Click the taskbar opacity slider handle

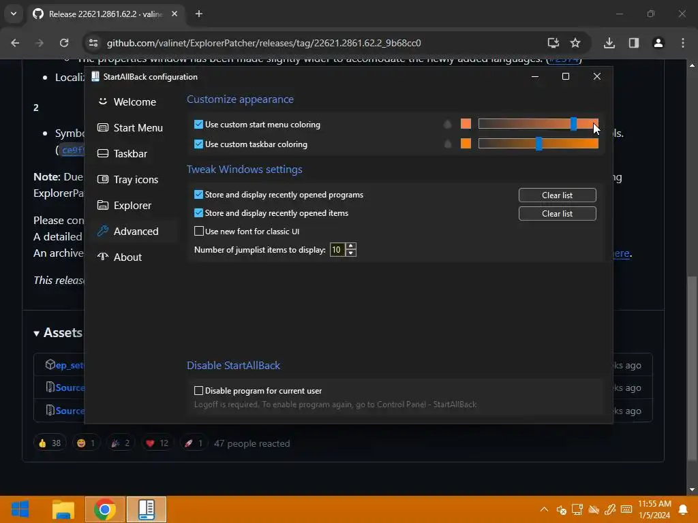[x=538, y=143]
